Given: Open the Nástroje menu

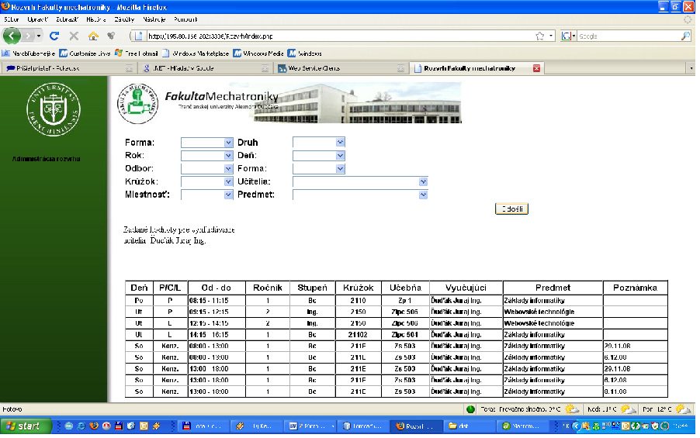Looking at the screenshot, I should click(154, 19).
